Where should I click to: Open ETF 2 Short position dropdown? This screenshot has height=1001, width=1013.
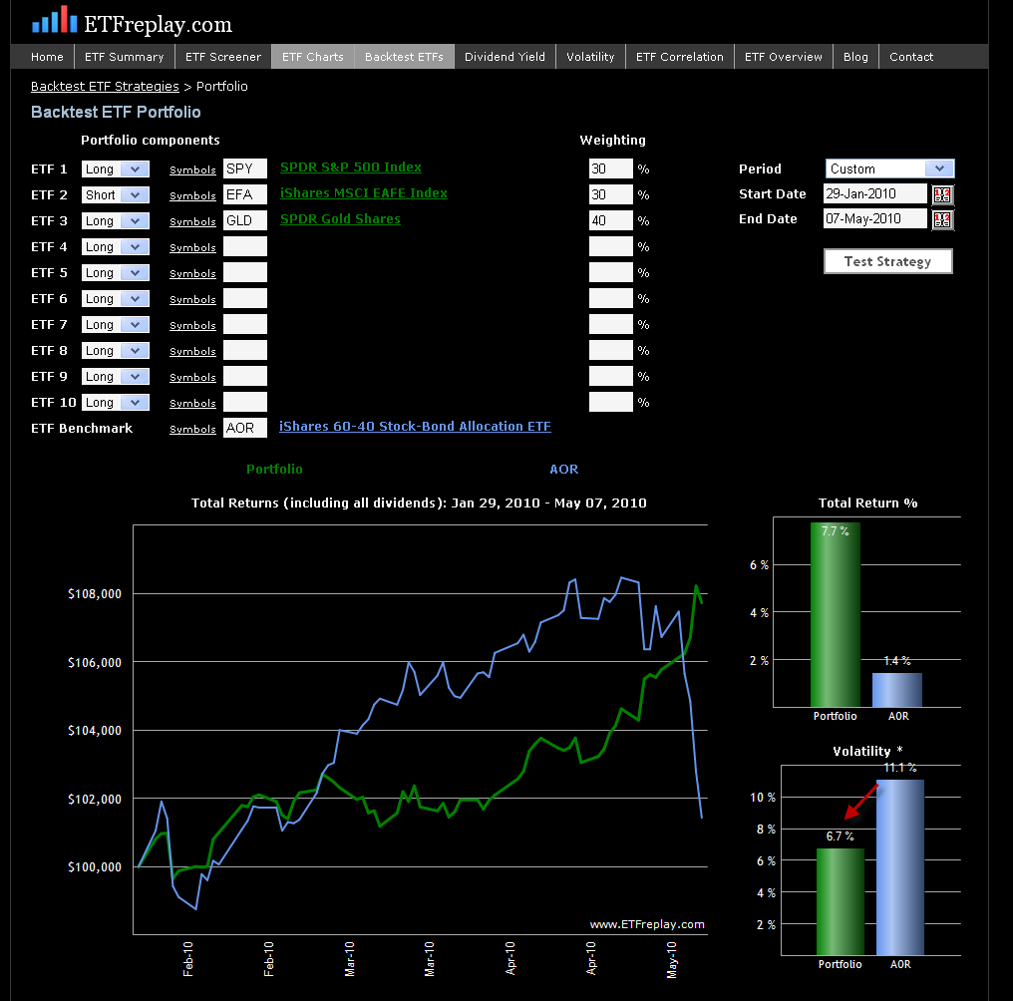click(116, 195)
